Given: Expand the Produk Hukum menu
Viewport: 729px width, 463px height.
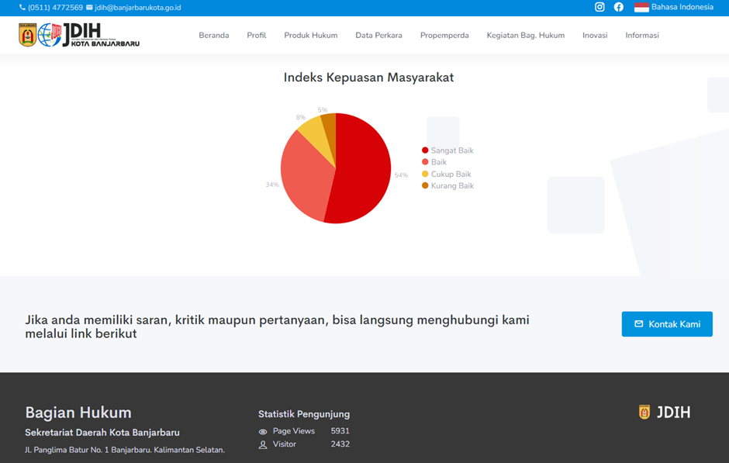Looking at the screenshot, I should [x=310, y=36].
